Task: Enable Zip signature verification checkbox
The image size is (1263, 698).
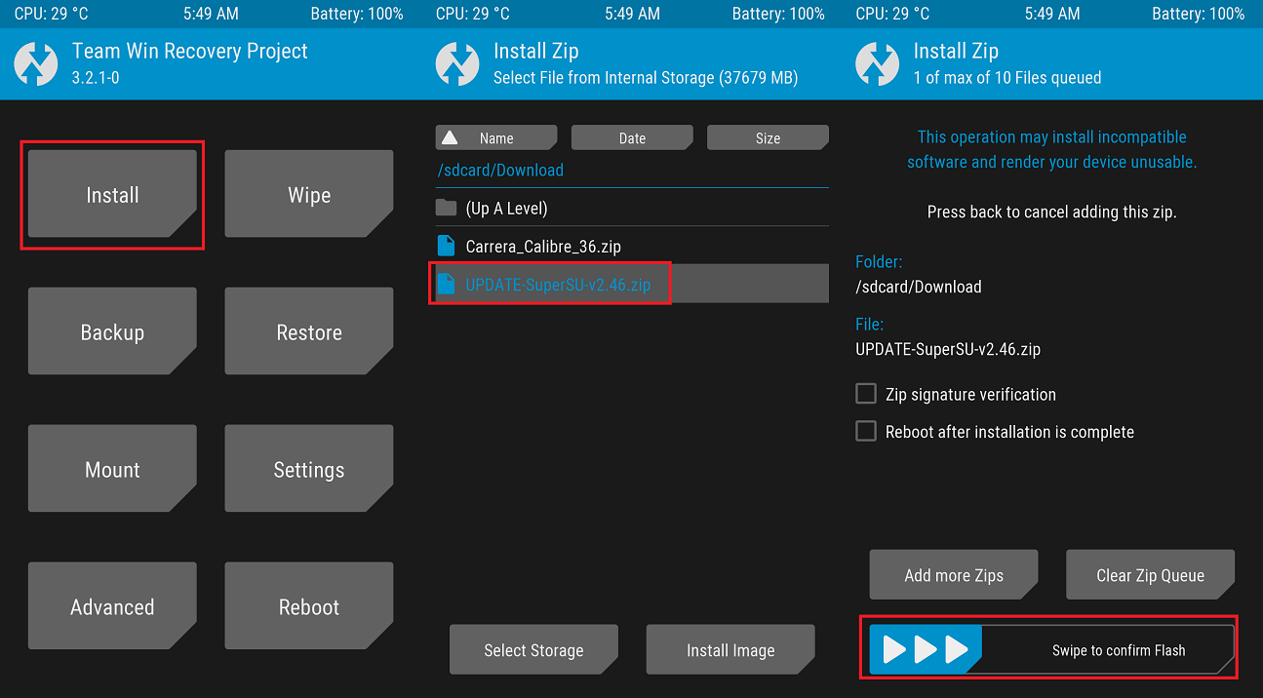Action: tap(866, 394)
